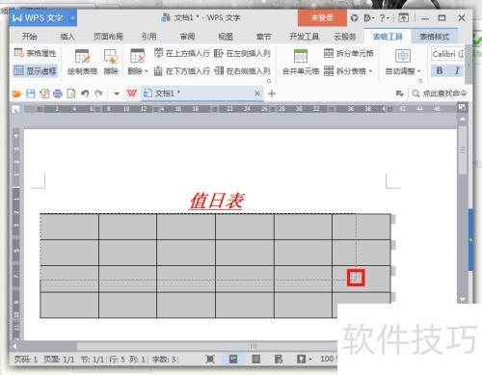This screenshot has height=375, width=482.
Task: Click the Undo arrow icon
Action: (x=85, y=94)
